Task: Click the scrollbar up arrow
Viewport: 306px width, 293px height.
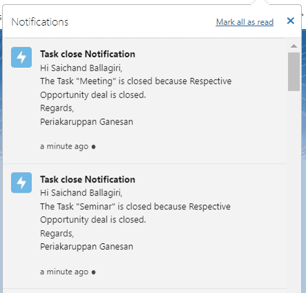Action: [x=294, y=46]
